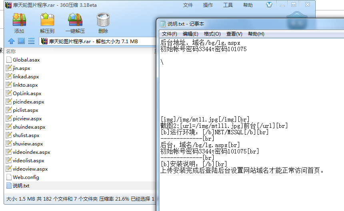
Task: Switch to list detail view in 360压缩
Action: point(31,41)
